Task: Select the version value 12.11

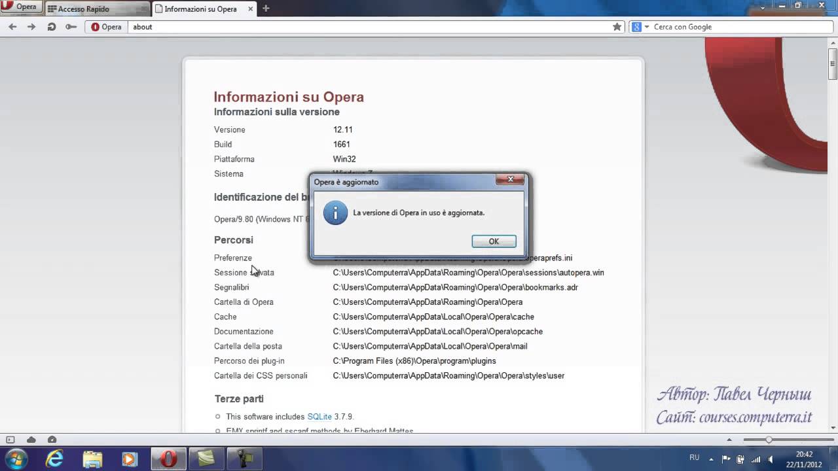Action: [342, 130]
